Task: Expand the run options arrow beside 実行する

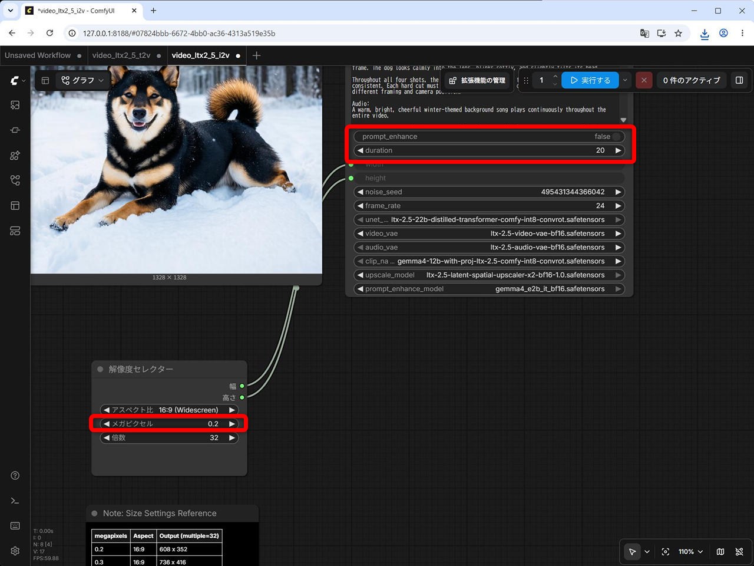Action: coord(625,80)
